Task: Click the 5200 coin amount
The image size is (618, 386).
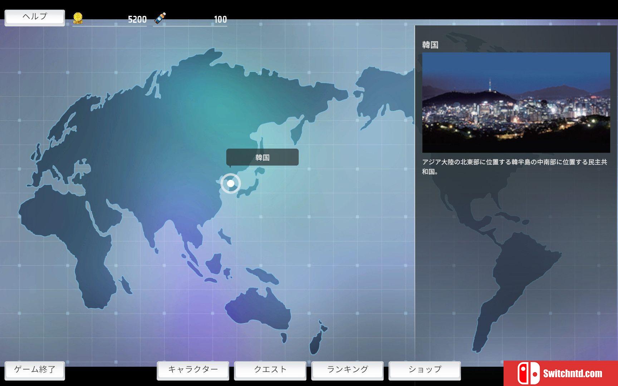Action: (137, 19)
